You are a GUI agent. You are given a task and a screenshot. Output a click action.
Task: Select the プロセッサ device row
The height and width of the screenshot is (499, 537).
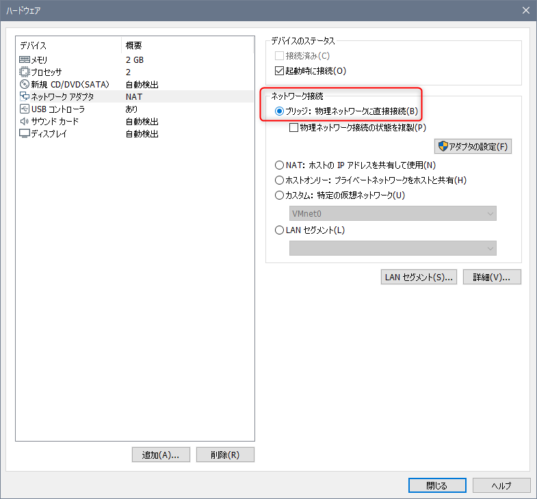pyautogui.click(x=135, y=72)
